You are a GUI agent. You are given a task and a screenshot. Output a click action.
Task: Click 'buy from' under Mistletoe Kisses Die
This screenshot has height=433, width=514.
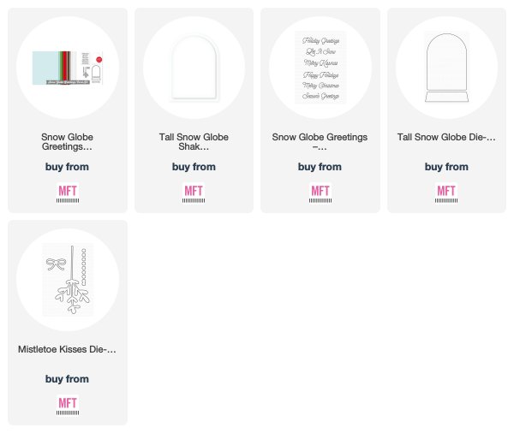pyautogui.click(x=67, y=379)
